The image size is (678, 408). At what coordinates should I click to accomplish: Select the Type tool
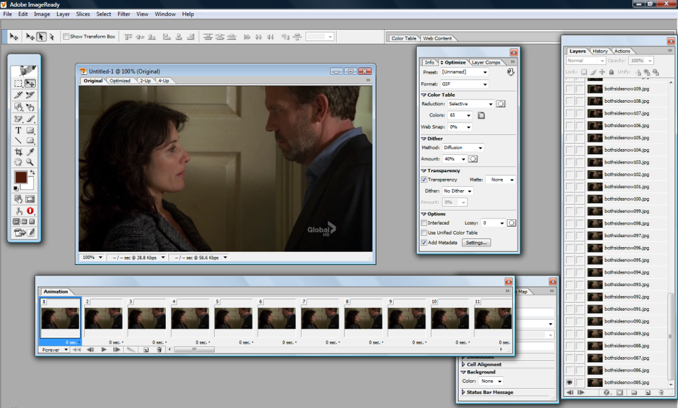18,130
